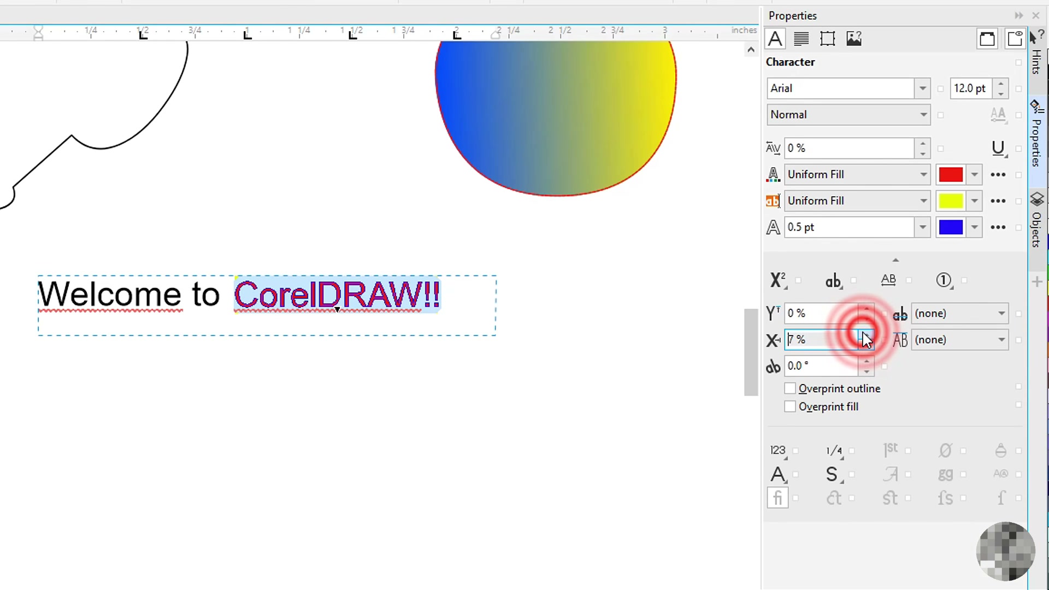The width and height of the screenshot is (1049, 590).
Task: Collapse the Properties docker with double arrows
Action: click(1019, 16)
